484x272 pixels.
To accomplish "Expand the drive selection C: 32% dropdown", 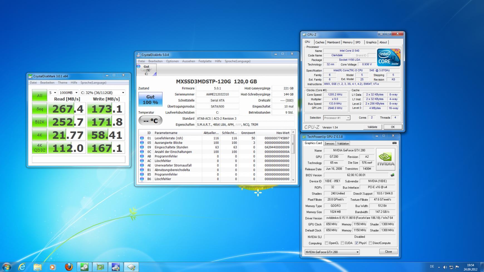I will click(102, 93).
